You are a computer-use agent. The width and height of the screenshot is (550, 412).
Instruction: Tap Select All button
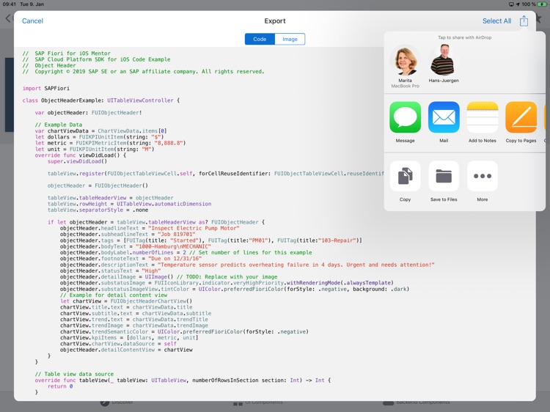pyautogui.click(x=496, y=21)
